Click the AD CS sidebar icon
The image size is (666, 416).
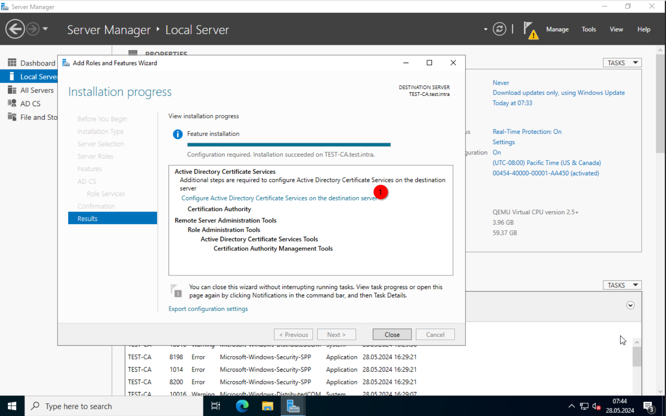pyautogui.click(x=12, y=103)
